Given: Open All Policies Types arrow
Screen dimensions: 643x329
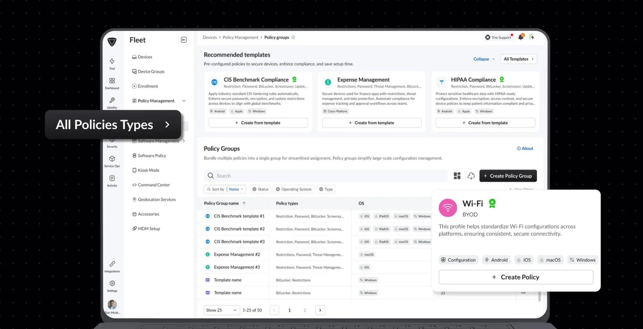Looking at the screenshot, I should (x=167, y=125).
